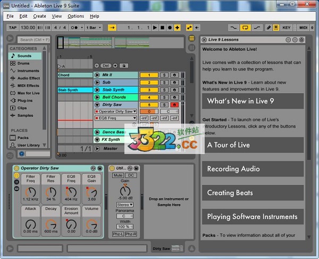The height and width of the screenshot is (259, 319).
Task: Toggle the Stab Synth track activator
Action: click(x=149, y=90)
